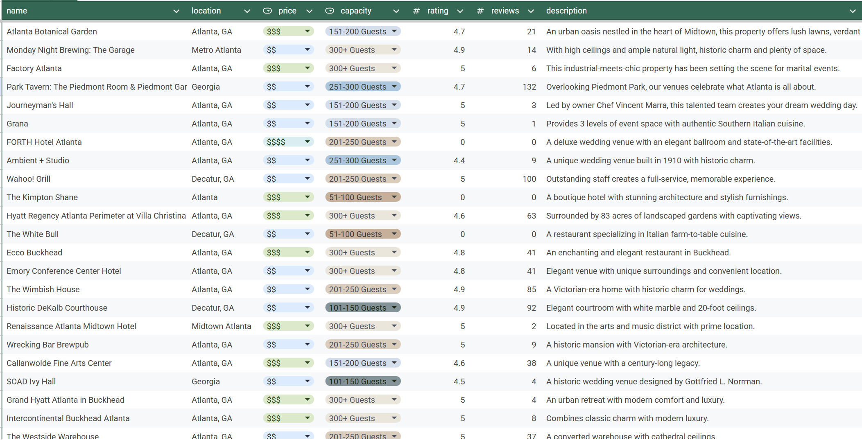Open price chip for Factory Atlanta row
The image size is (862, 440).
[288, 68]
